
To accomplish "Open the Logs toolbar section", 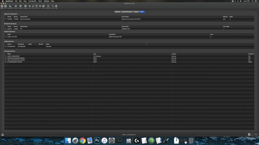I will coord(56,7).
